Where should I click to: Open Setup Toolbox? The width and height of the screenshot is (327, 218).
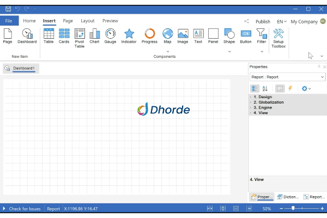278,38
